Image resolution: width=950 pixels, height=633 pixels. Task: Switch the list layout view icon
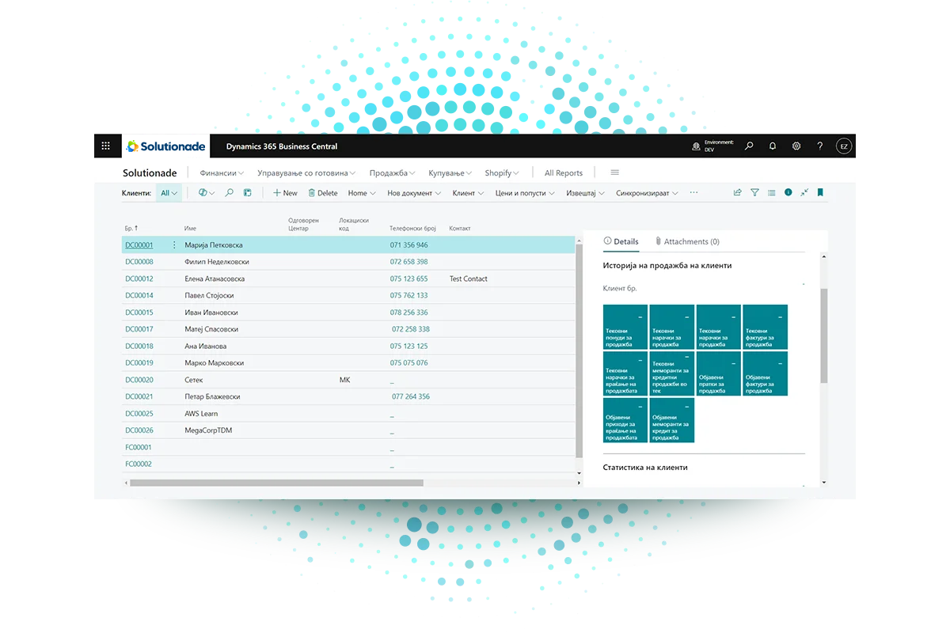(x=771, y=192)
